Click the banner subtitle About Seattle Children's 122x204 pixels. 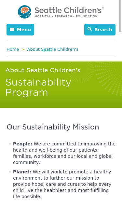coord(43,70)
